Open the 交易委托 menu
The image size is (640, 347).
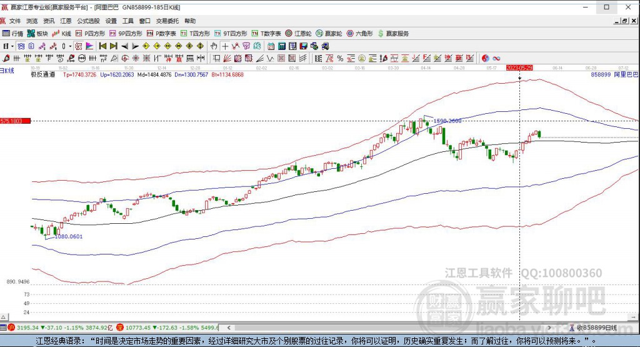167,21
